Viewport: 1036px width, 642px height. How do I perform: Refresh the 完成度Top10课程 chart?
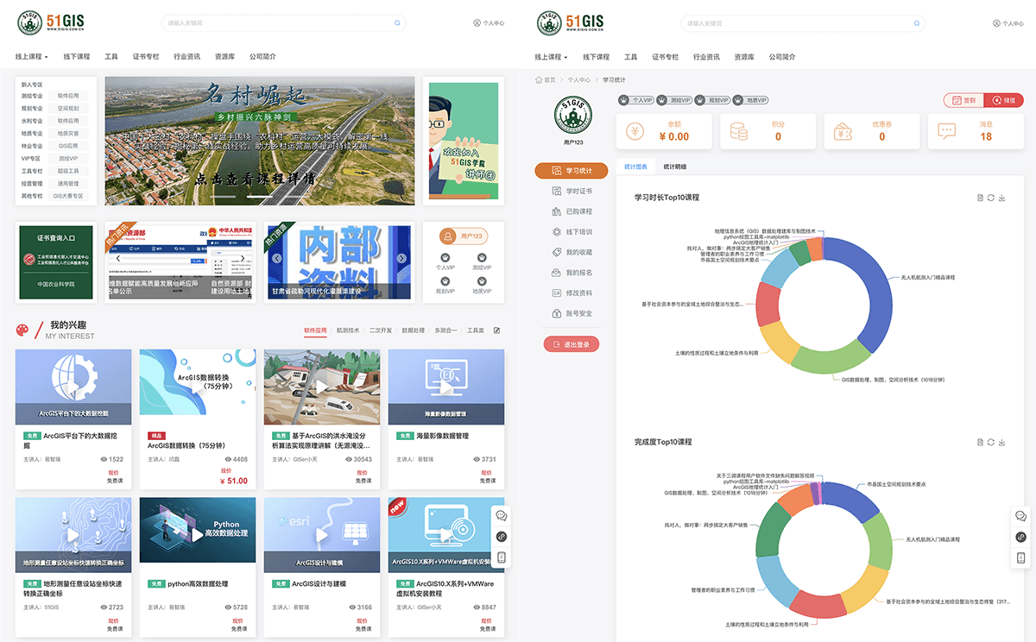point(991,442)
